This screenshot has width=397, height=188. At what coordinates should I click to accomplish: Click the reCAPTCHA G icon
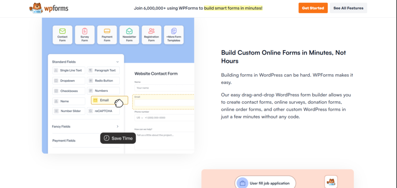click(91, 111)
